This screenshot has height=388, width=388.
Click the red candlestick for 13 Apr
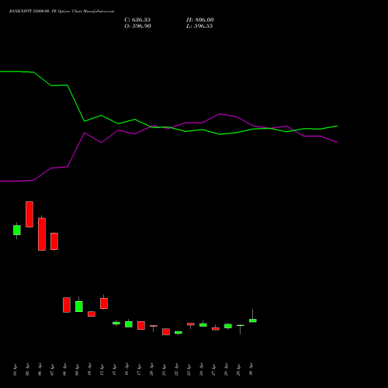coord(104,303)
